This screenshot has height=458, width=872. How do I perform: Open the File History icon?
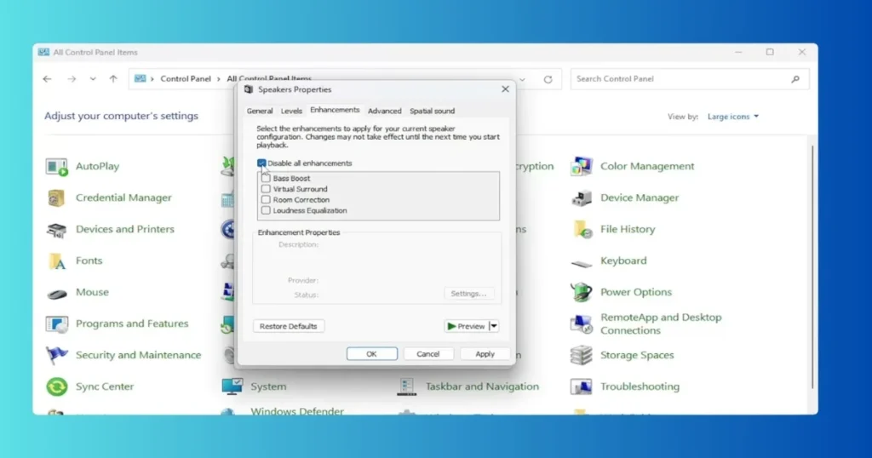point(581,229)
